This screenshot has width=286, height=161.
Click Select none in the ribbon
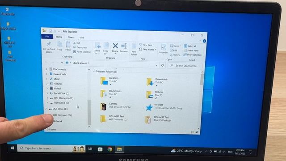(x=191, y=51)
